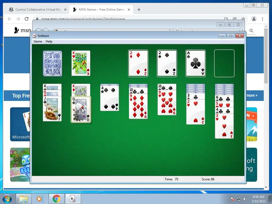Open the Chrome profile avatar
Image resolution: width=272 pixels, height=204 pixels.
(254, 19)
